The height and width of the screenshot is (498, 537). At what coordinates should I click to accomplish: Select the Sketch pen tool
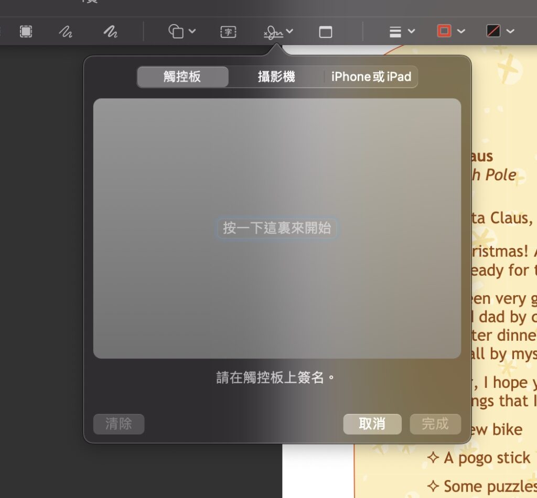pos(66,31)
